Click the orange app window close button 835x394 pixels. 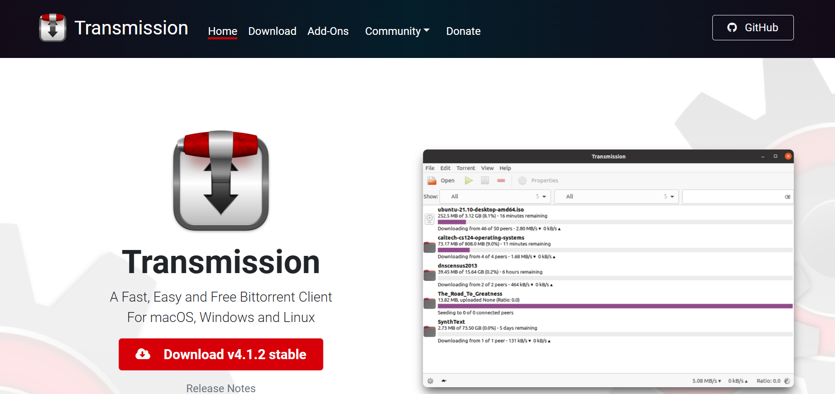pos(788,156)
